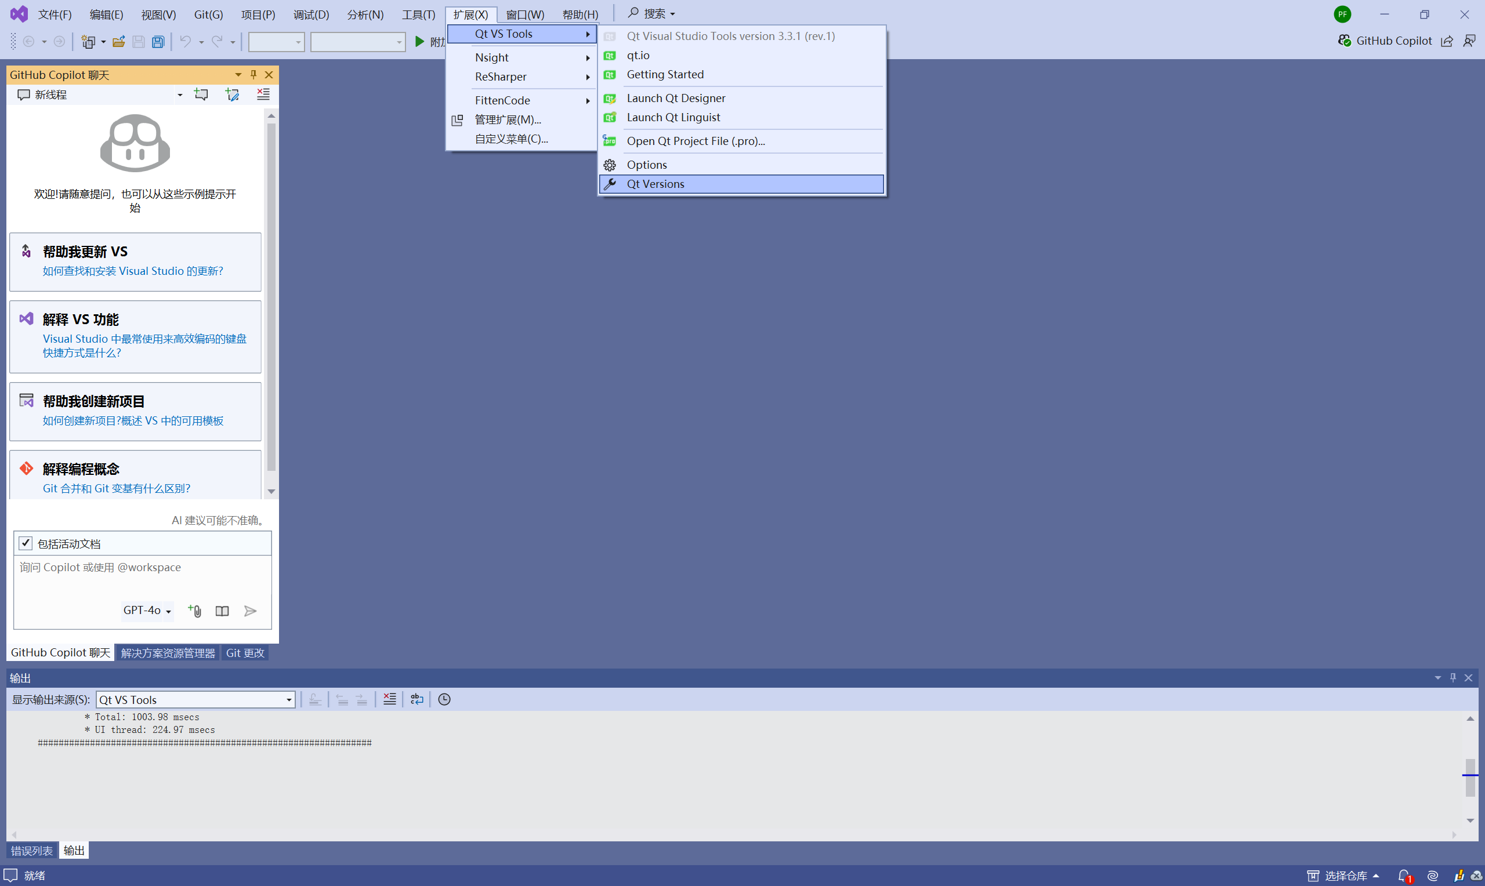This screenshot has height=886, width=1485.
Task: Click the open file folder icon
Action: pyautogui.click(x=119, y=41)
